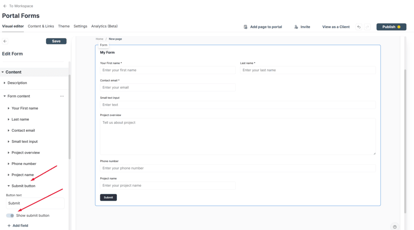The width and height of the screenshot is (414, 230).
Task: Click the My Form title text
Action: (x=107, y=53)
